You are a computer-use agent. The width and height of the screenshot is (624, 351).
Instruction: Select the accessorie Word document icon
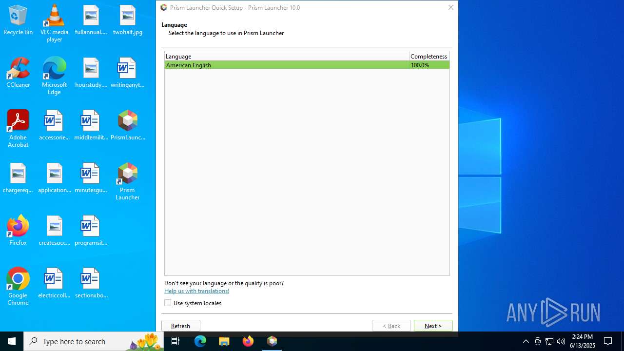pyautogui.click(x=54, y=126)
